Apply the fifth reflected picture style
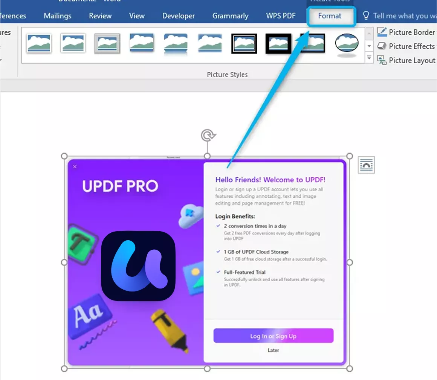The image size is (437, 380). click(176, 43)
